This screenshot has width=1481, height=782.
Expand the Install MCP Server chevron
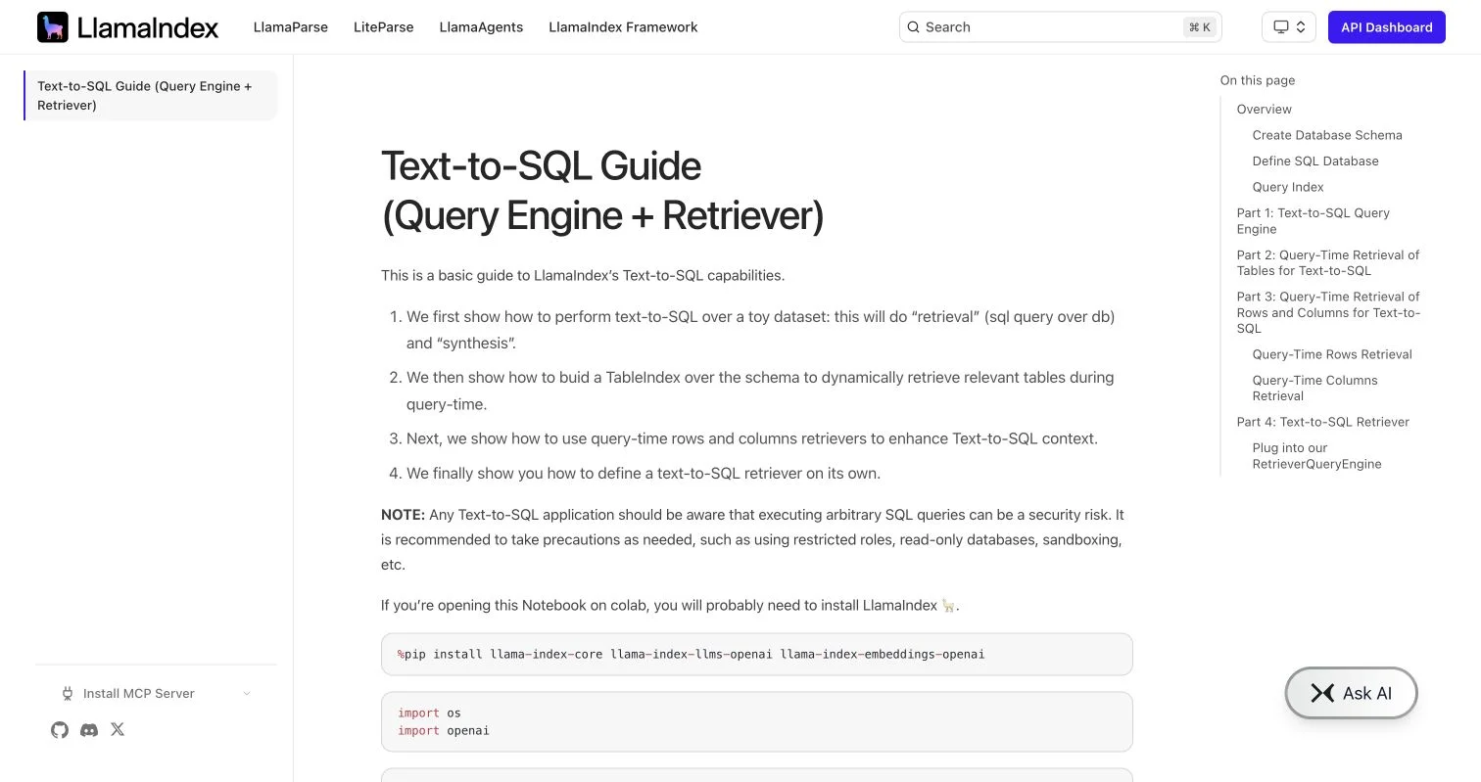[247, 693]
